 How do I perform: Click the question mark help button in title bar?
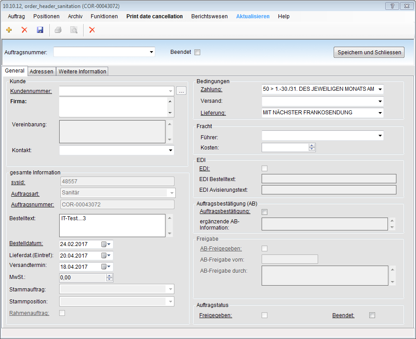pyautogui.click(x=392, y=6)
